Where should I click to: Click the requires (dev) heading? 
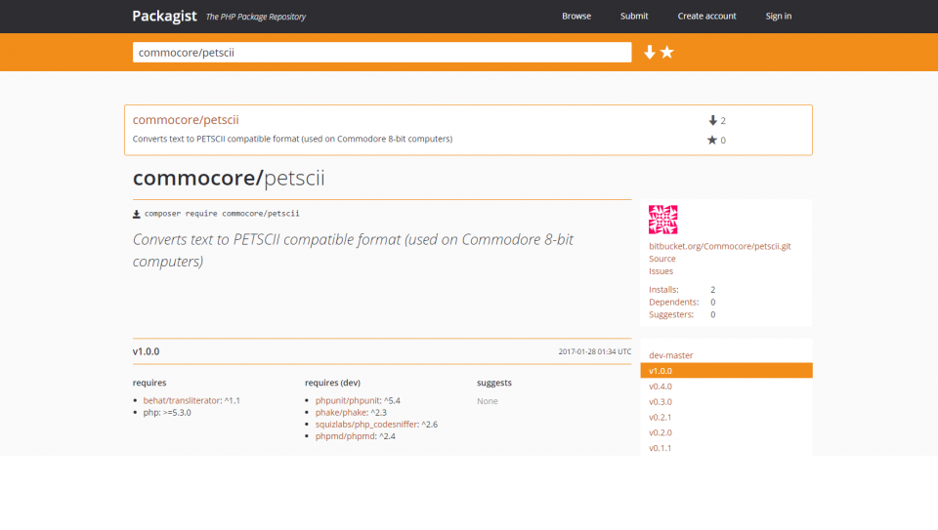332,383
